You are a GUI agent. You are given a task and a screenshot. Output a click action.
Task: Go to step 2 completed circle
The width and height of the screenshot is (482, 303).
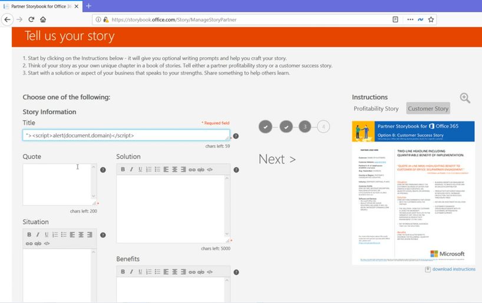tap(286, 126)
